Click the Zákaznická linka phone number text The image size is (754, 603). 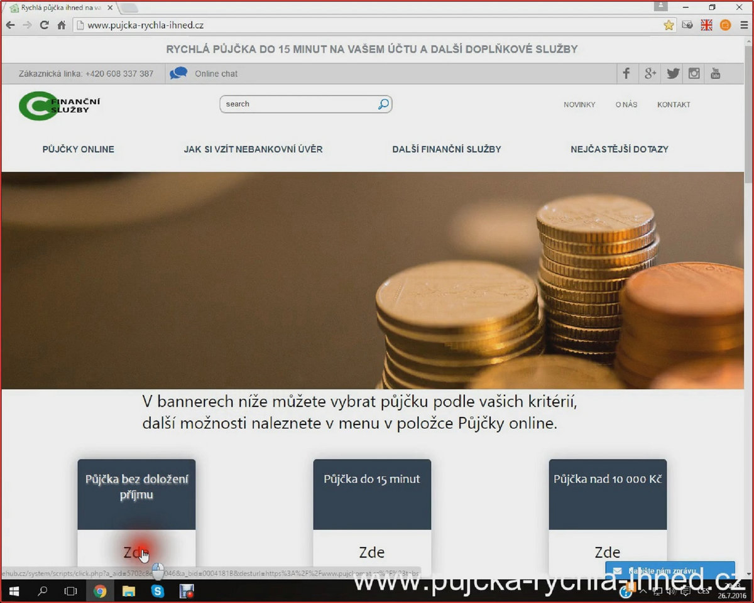(x=86, y=73)
